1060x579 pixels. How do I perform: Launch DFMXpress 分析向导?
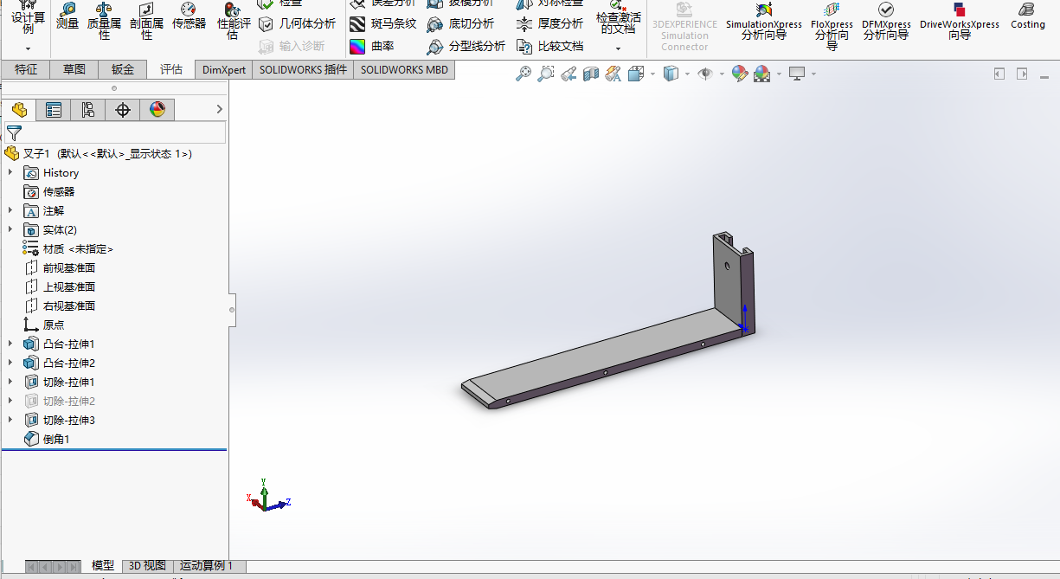[886, 22]
